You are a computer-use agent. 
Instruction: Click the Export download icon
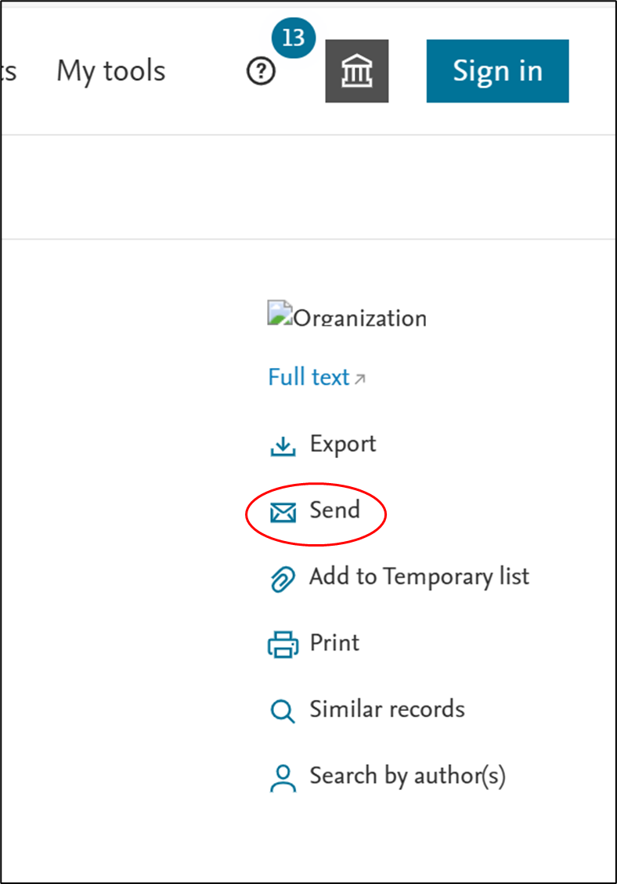(283, 446)
